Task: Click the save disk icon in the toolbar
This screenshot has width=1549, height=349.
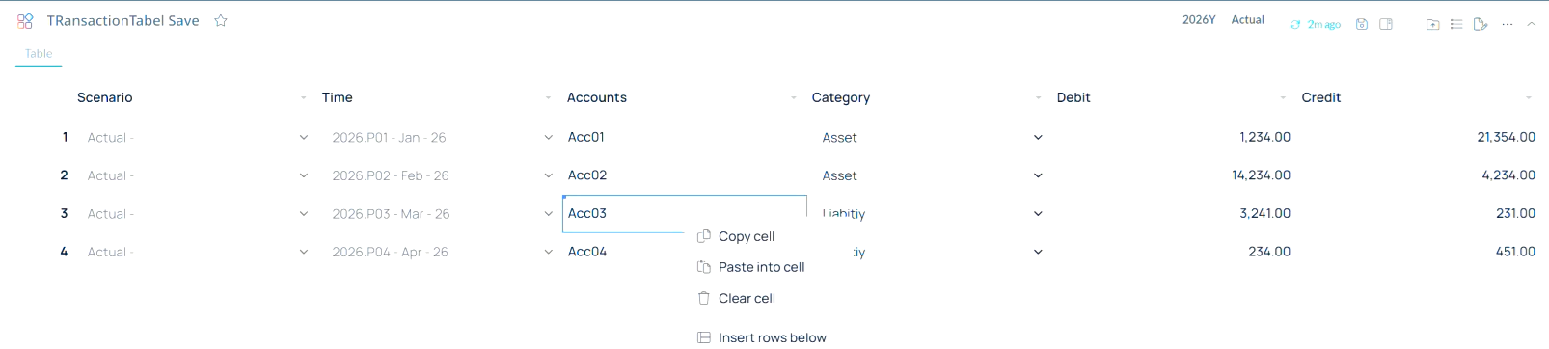Action: [1362, 24]
